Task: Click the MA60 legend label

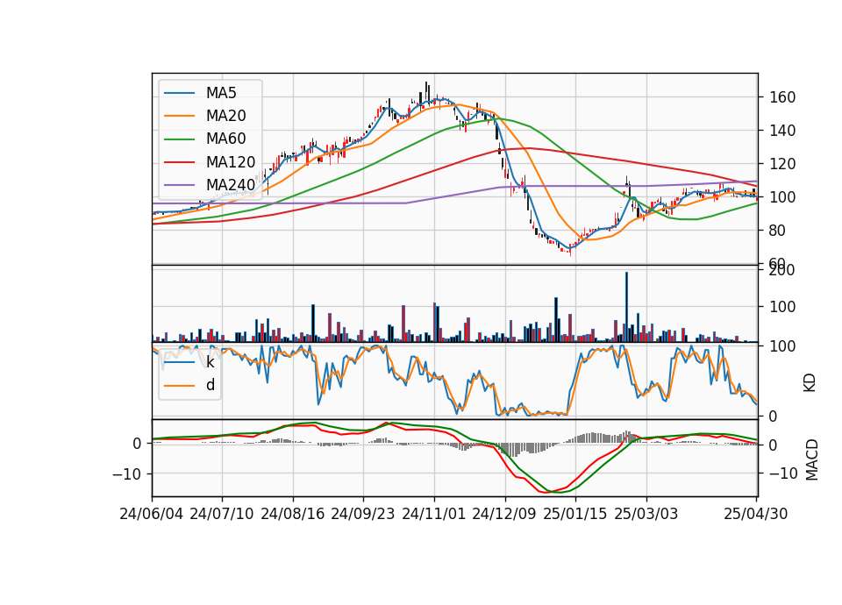Action: [225, 139]
